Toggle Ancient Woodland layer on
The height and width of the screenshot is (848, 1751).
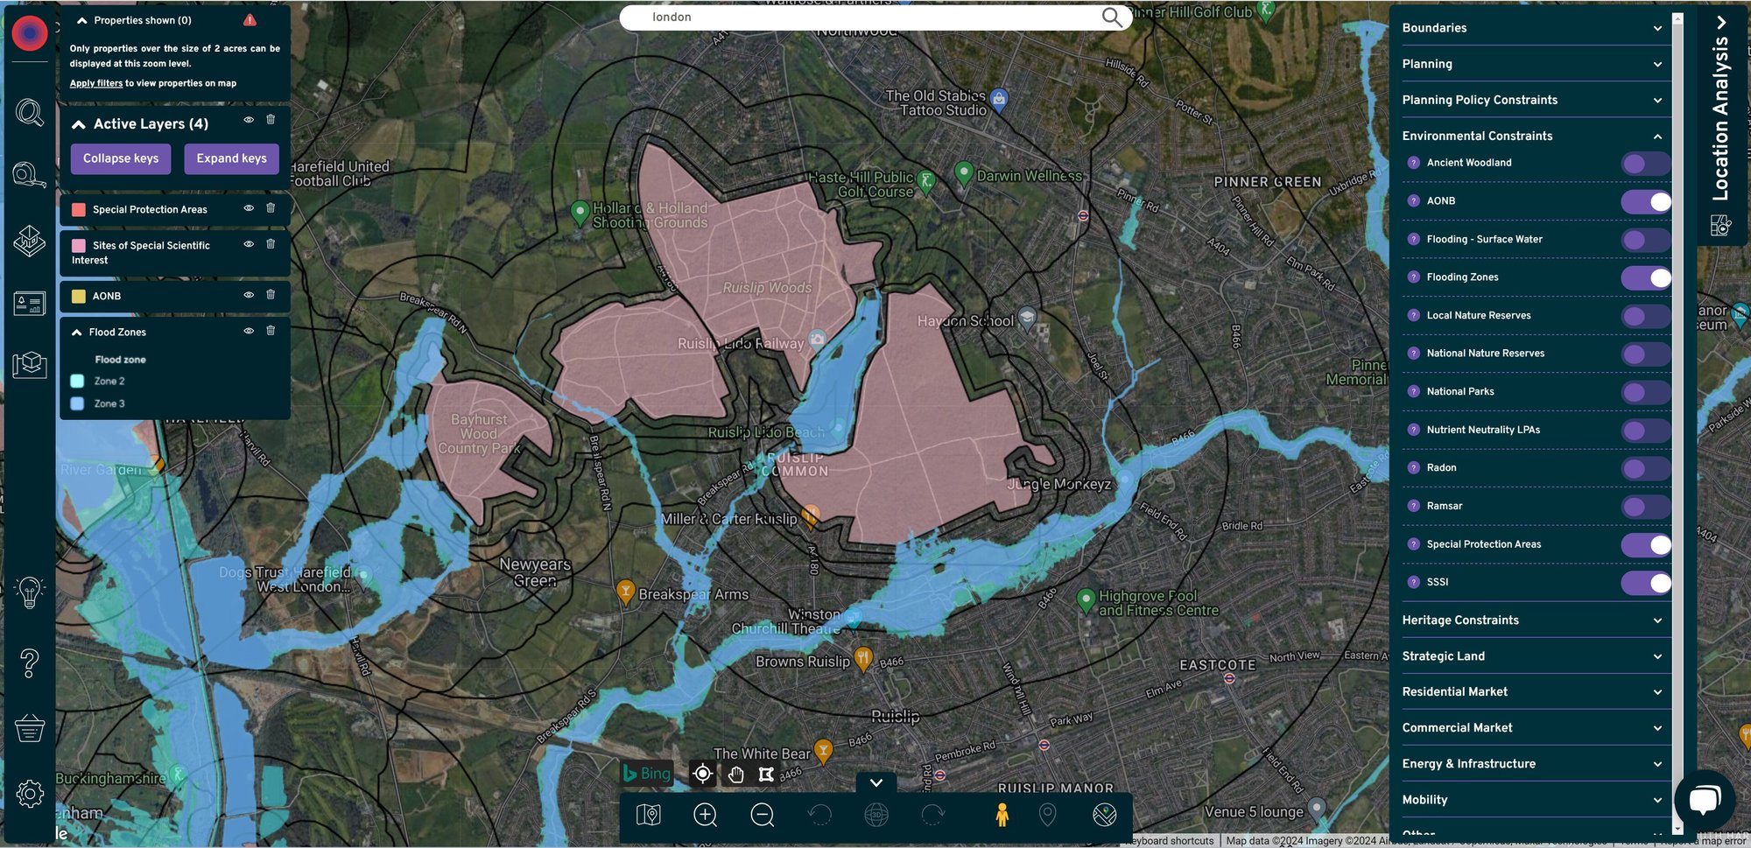1645,164
